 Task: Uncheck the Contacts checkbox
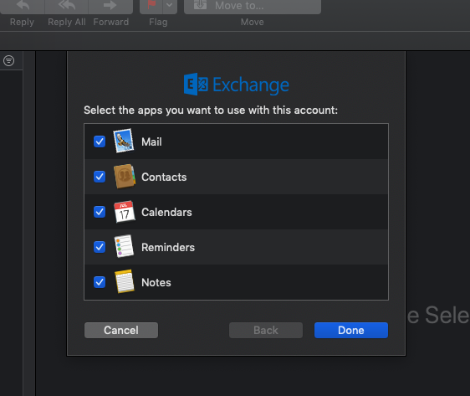(100, 177)
